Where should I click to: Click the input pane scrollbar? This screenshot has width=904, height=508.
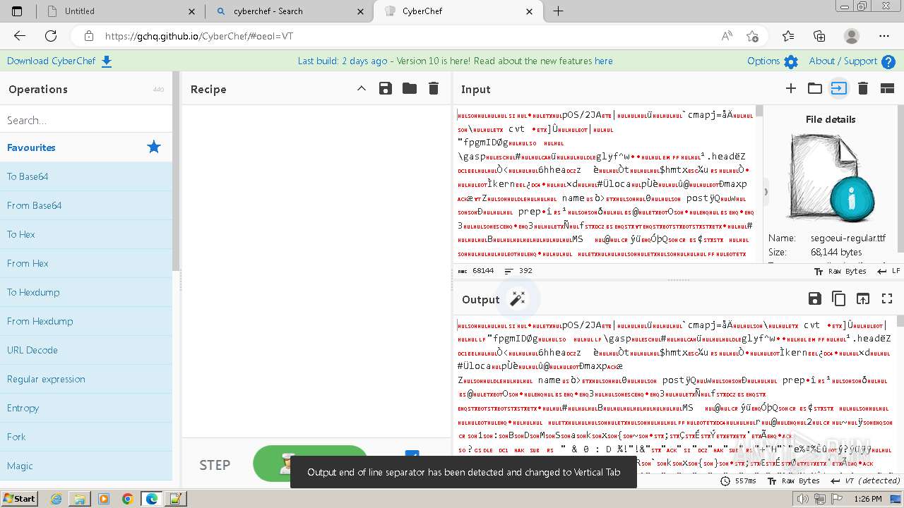pos(759,111)
